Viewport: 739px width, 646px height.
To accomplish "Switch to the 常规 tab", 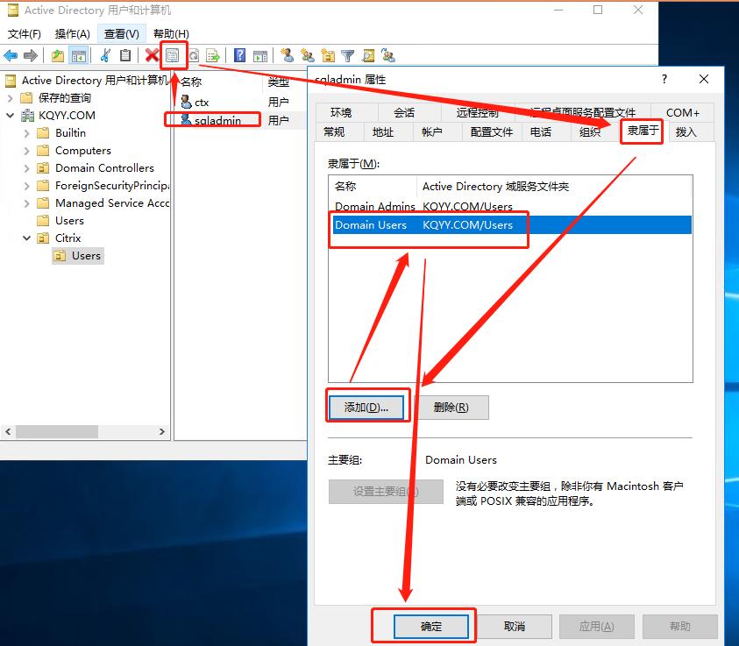I will tap(334, 132).
